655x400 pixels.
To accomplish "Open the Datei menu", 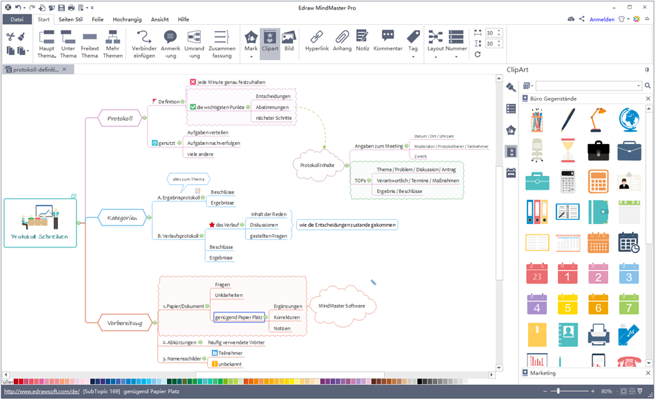I will coord(17,19).
